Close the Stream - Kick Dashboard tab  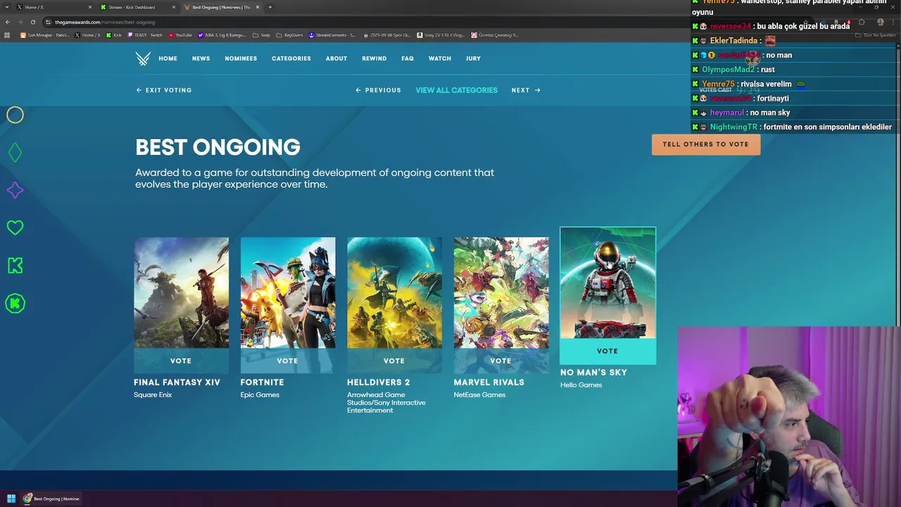click(x=174, y=7)
